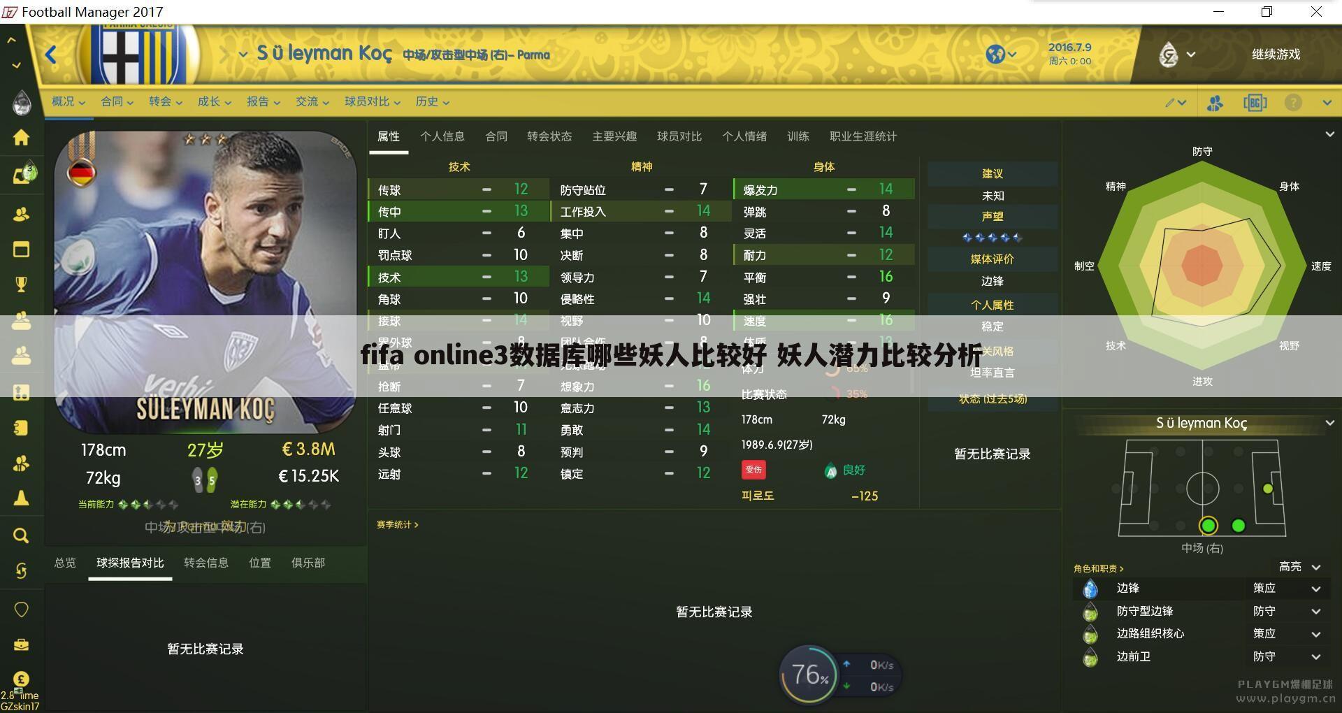
Task: Open the notebook sidebar icon
Action: [21, 427]
